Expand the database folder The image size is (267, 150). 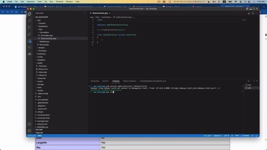click(x=41, y=60)
